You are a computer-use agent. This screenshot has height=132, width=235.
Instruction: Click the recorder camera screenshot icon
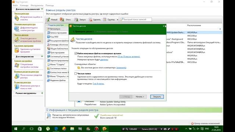tap(165, 129)
